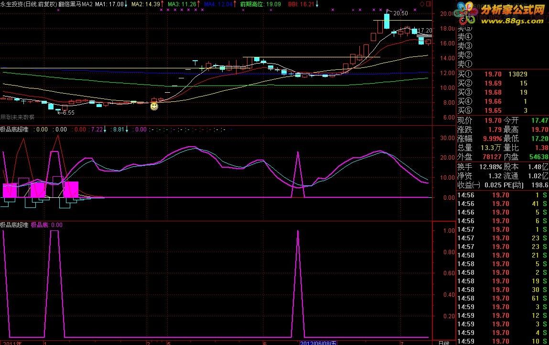This screenshot has height=345, width=549.
Task: Click the MA1: 17.08 indicator label
Action: tap(111, 4)
